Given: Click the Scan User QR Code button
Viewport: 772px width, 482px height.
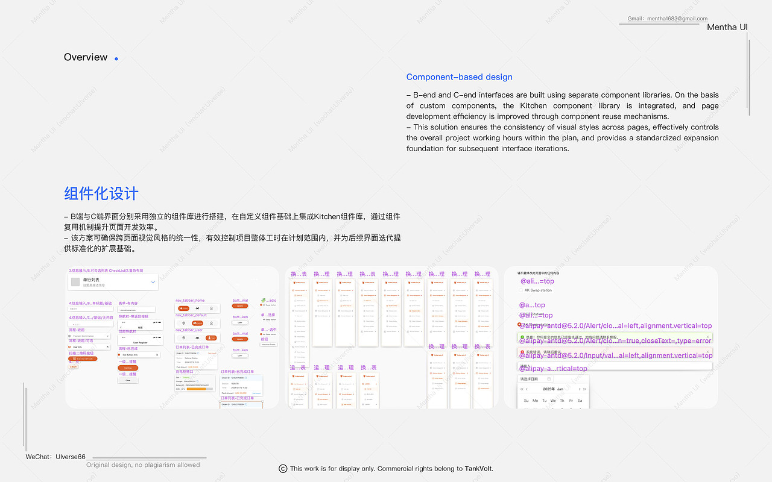Looking at the screenshot, I should (x=83, y=358).
